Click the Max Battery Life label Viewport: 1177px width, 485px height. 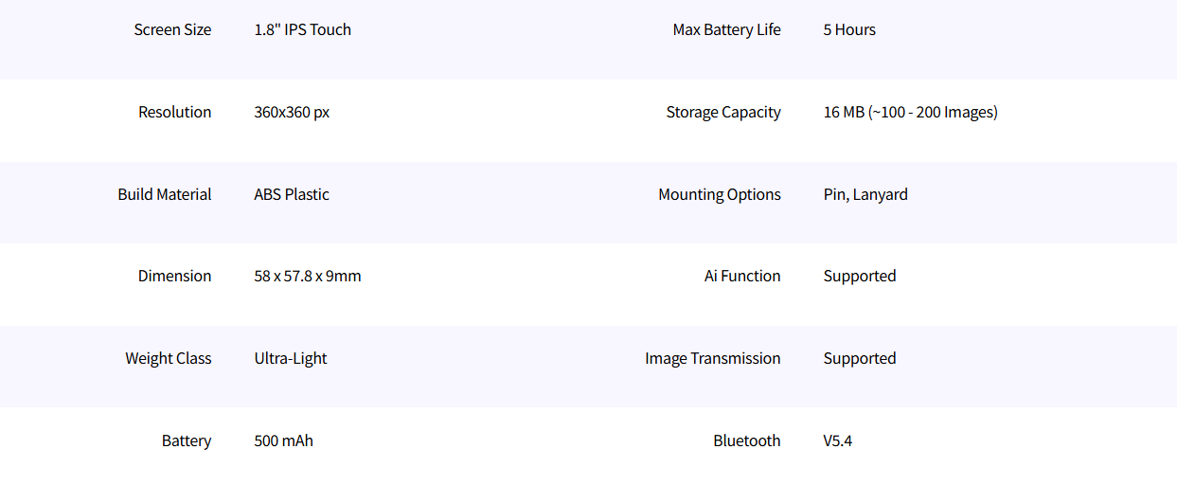tap(726, 29)
